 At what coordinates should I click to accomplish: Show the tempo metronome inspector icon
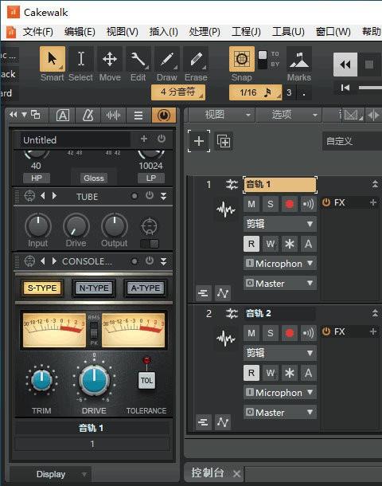click(88, 116)
